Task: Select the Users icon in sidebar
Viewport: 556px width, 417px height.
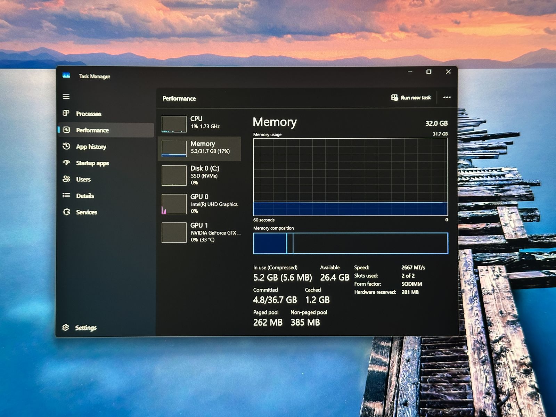Action: (66, 179)
